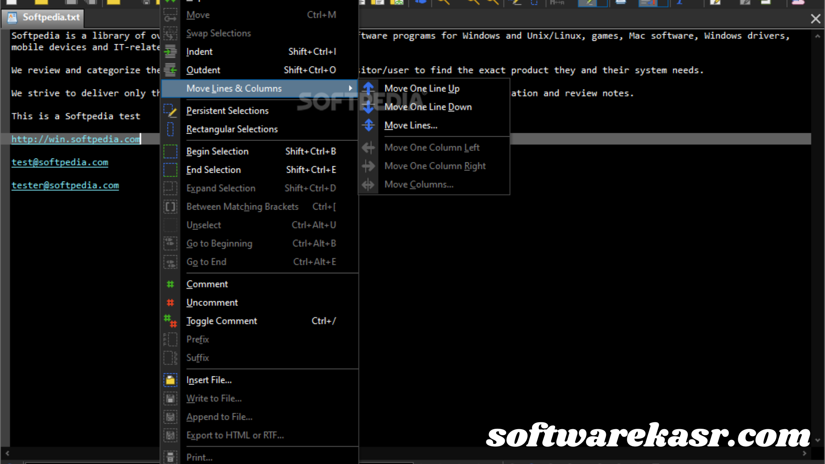Click the horizontal scrollbar left arrow
Image resolution: width=825 pixels, height=464 pixels.
[7, 454]
